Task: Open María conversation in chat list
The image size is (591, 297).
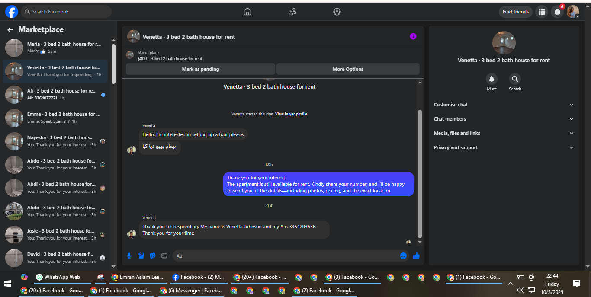Action: [55, 48]
